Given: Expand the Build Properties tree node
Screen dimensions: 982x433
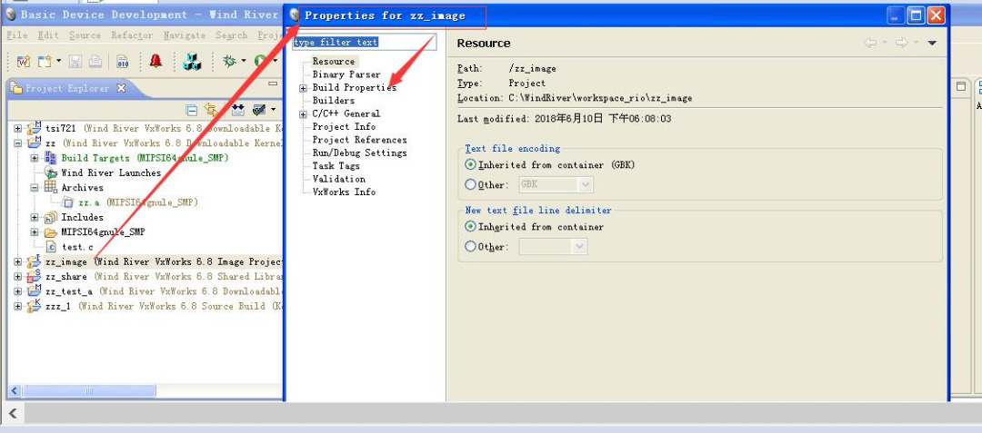Looking at the screenshot, I should [x=303, y=88].
